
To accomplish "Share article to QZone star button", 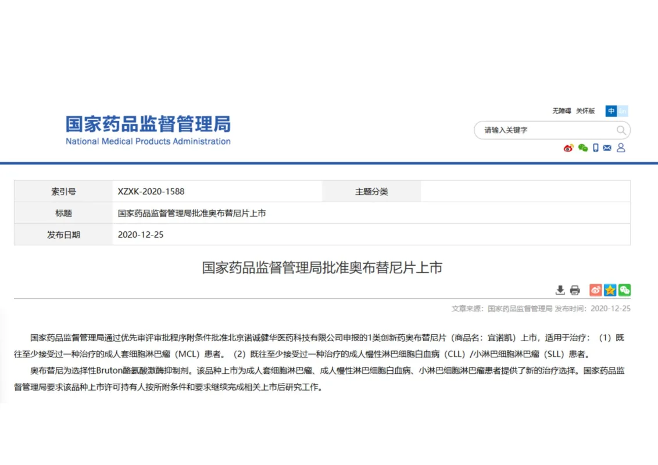I will [x=610, y=290].
